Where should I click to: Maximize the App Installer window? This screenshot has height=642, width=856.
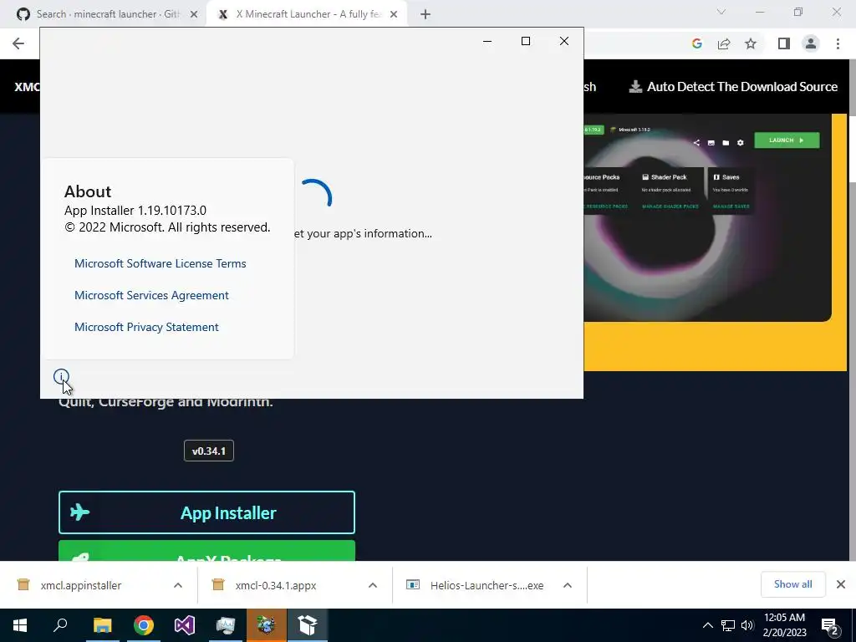(x=526, y=41)
